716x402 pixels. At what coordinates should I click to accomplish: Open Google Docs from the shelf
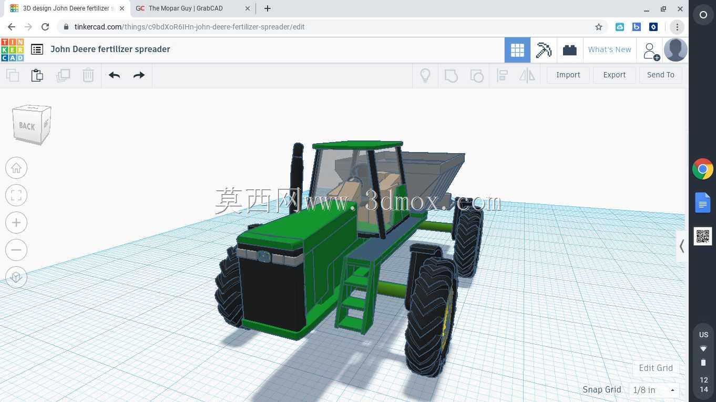[x=703, y=203]
